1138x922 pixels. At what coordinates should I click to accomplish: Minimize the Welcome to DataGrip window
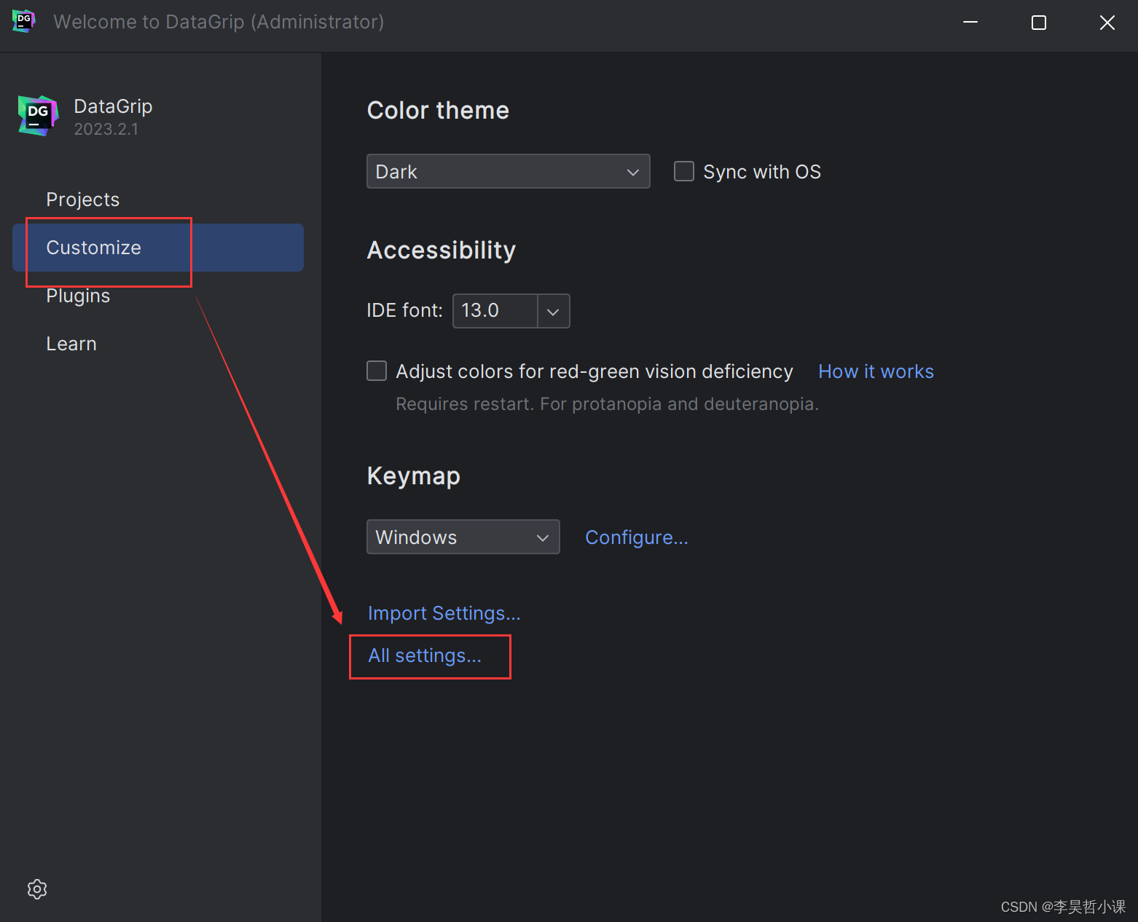point(970,22)
